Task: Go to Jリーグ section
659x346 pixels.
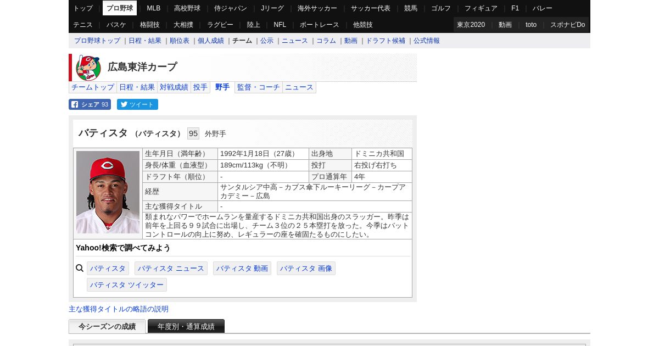Action: (x=272, y=8)
